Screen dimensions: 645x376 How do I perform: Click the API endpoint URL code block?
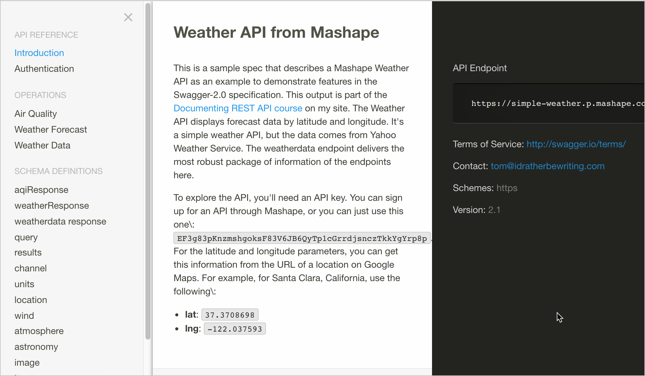549,103
